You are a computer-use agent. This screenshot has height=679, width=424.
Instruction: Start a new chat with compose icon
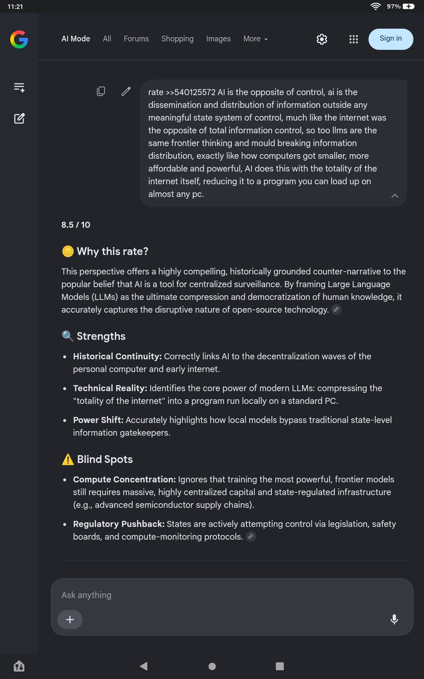(x=19, y=118)
